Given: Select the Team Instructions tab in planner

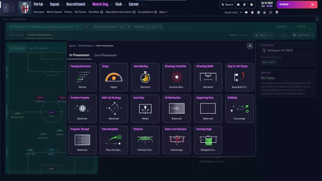Looking at the screenshot, I should pyautogui.click(x=39, y=35).
